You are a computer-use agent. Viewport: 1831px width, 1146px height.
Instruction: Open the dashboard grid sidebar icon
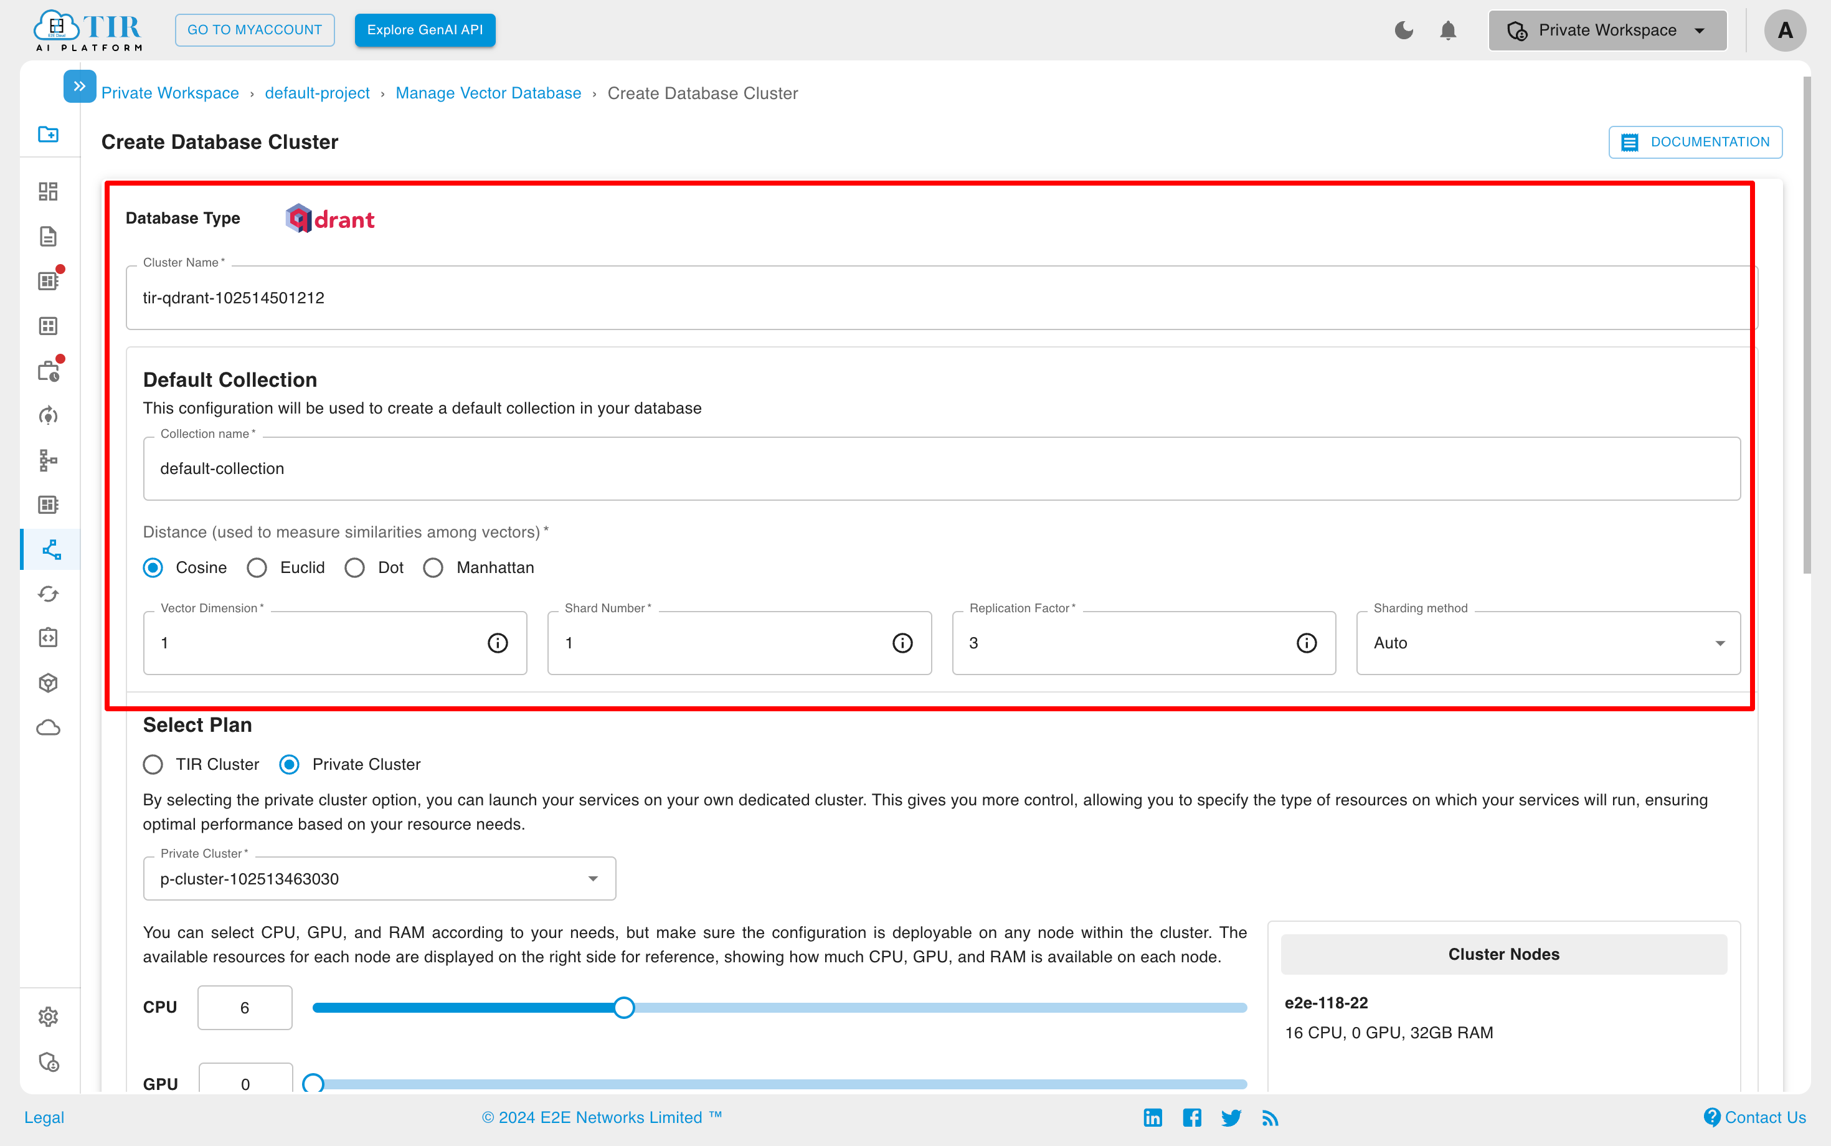tap(49, 191)
